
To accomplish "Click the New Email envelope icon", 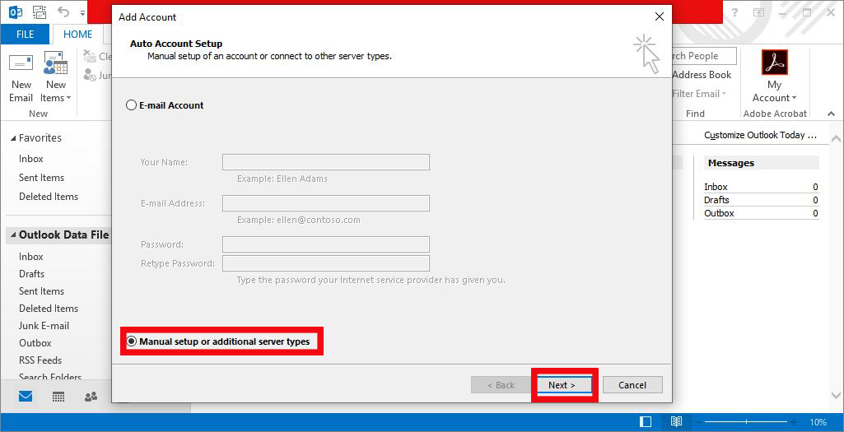I will pyautogui.click(x=21, y=65).
